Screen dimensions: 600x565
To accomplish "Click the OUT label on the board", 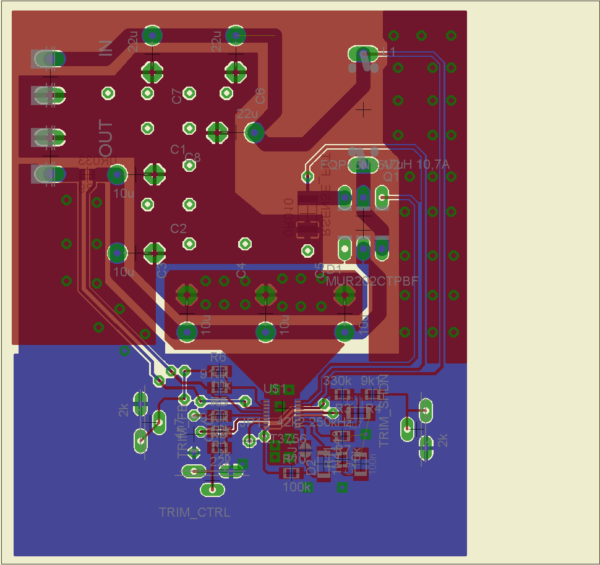I will pyautogui.click(x=106, y=137).
